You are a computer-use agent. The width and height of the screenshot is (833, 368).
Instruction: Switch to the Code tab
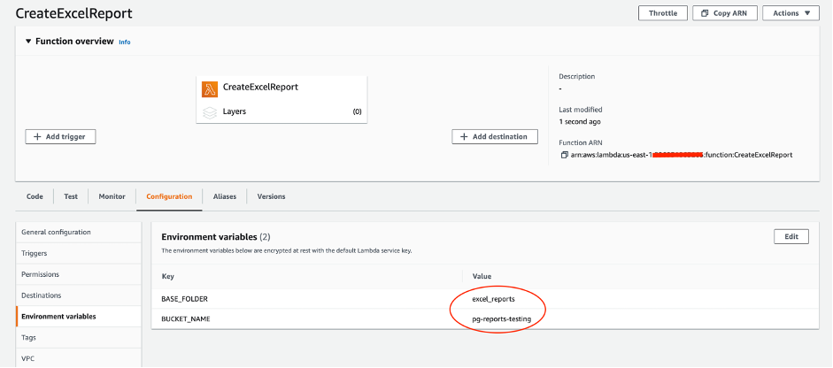35,196
